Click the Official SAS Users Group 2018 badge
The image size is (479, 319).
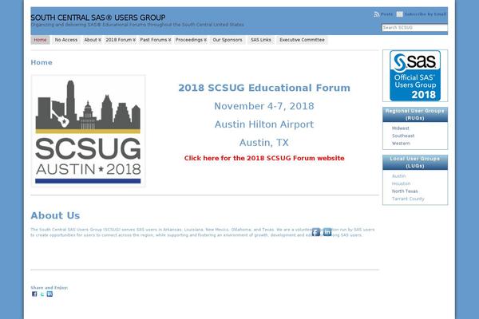point(415,76)
